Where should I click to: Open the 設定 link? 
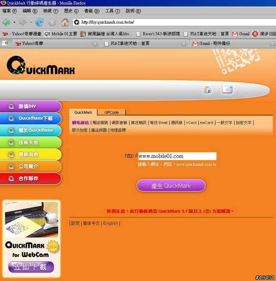(75, 223)
